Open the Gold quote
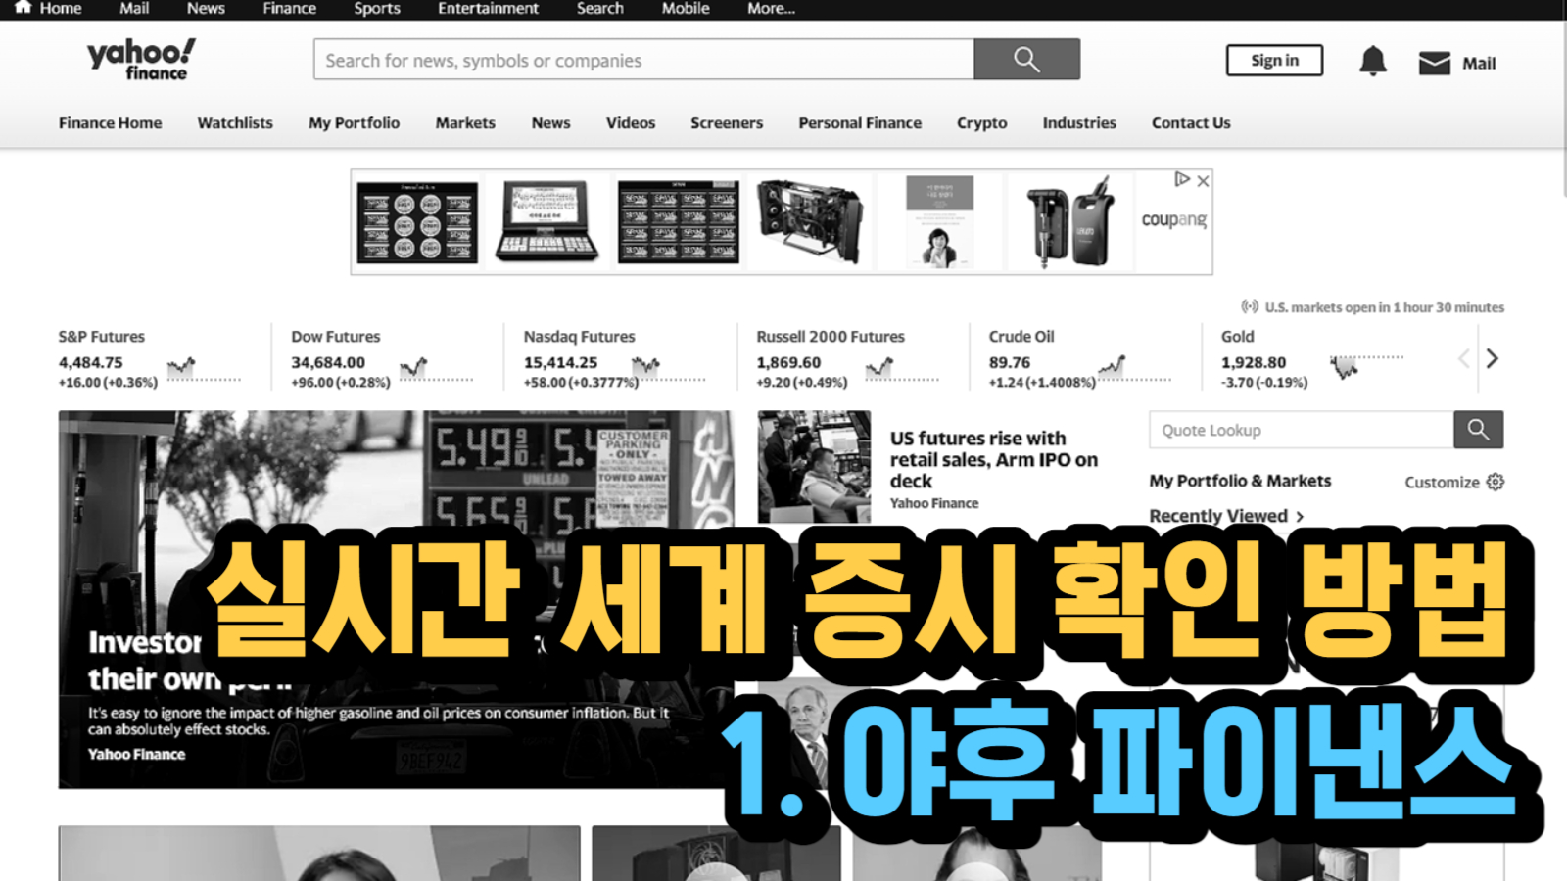The height and width of the screenshot is (881, 1567). (1238, 337)
